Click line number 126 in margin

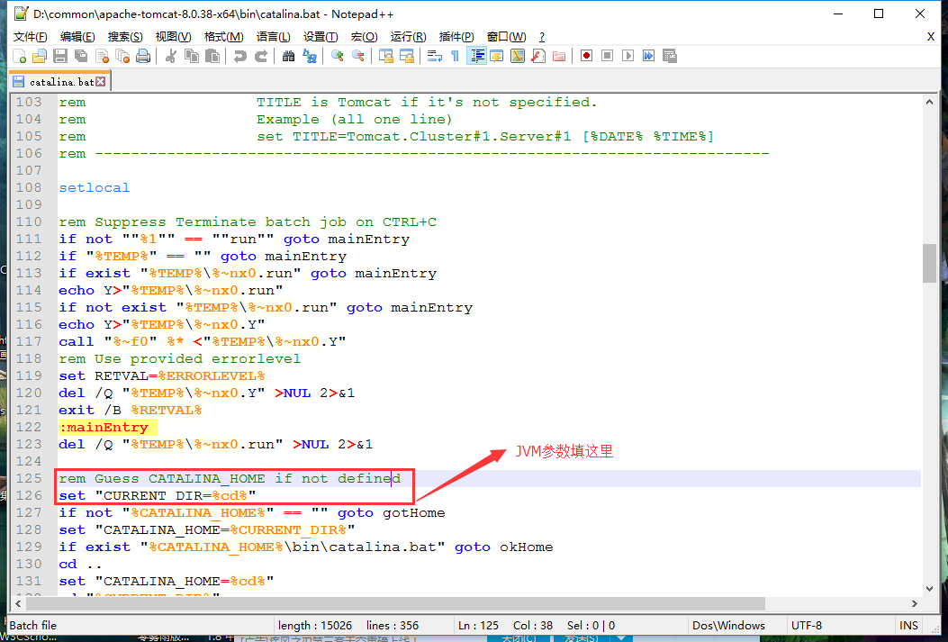click(x=29, y=496)
